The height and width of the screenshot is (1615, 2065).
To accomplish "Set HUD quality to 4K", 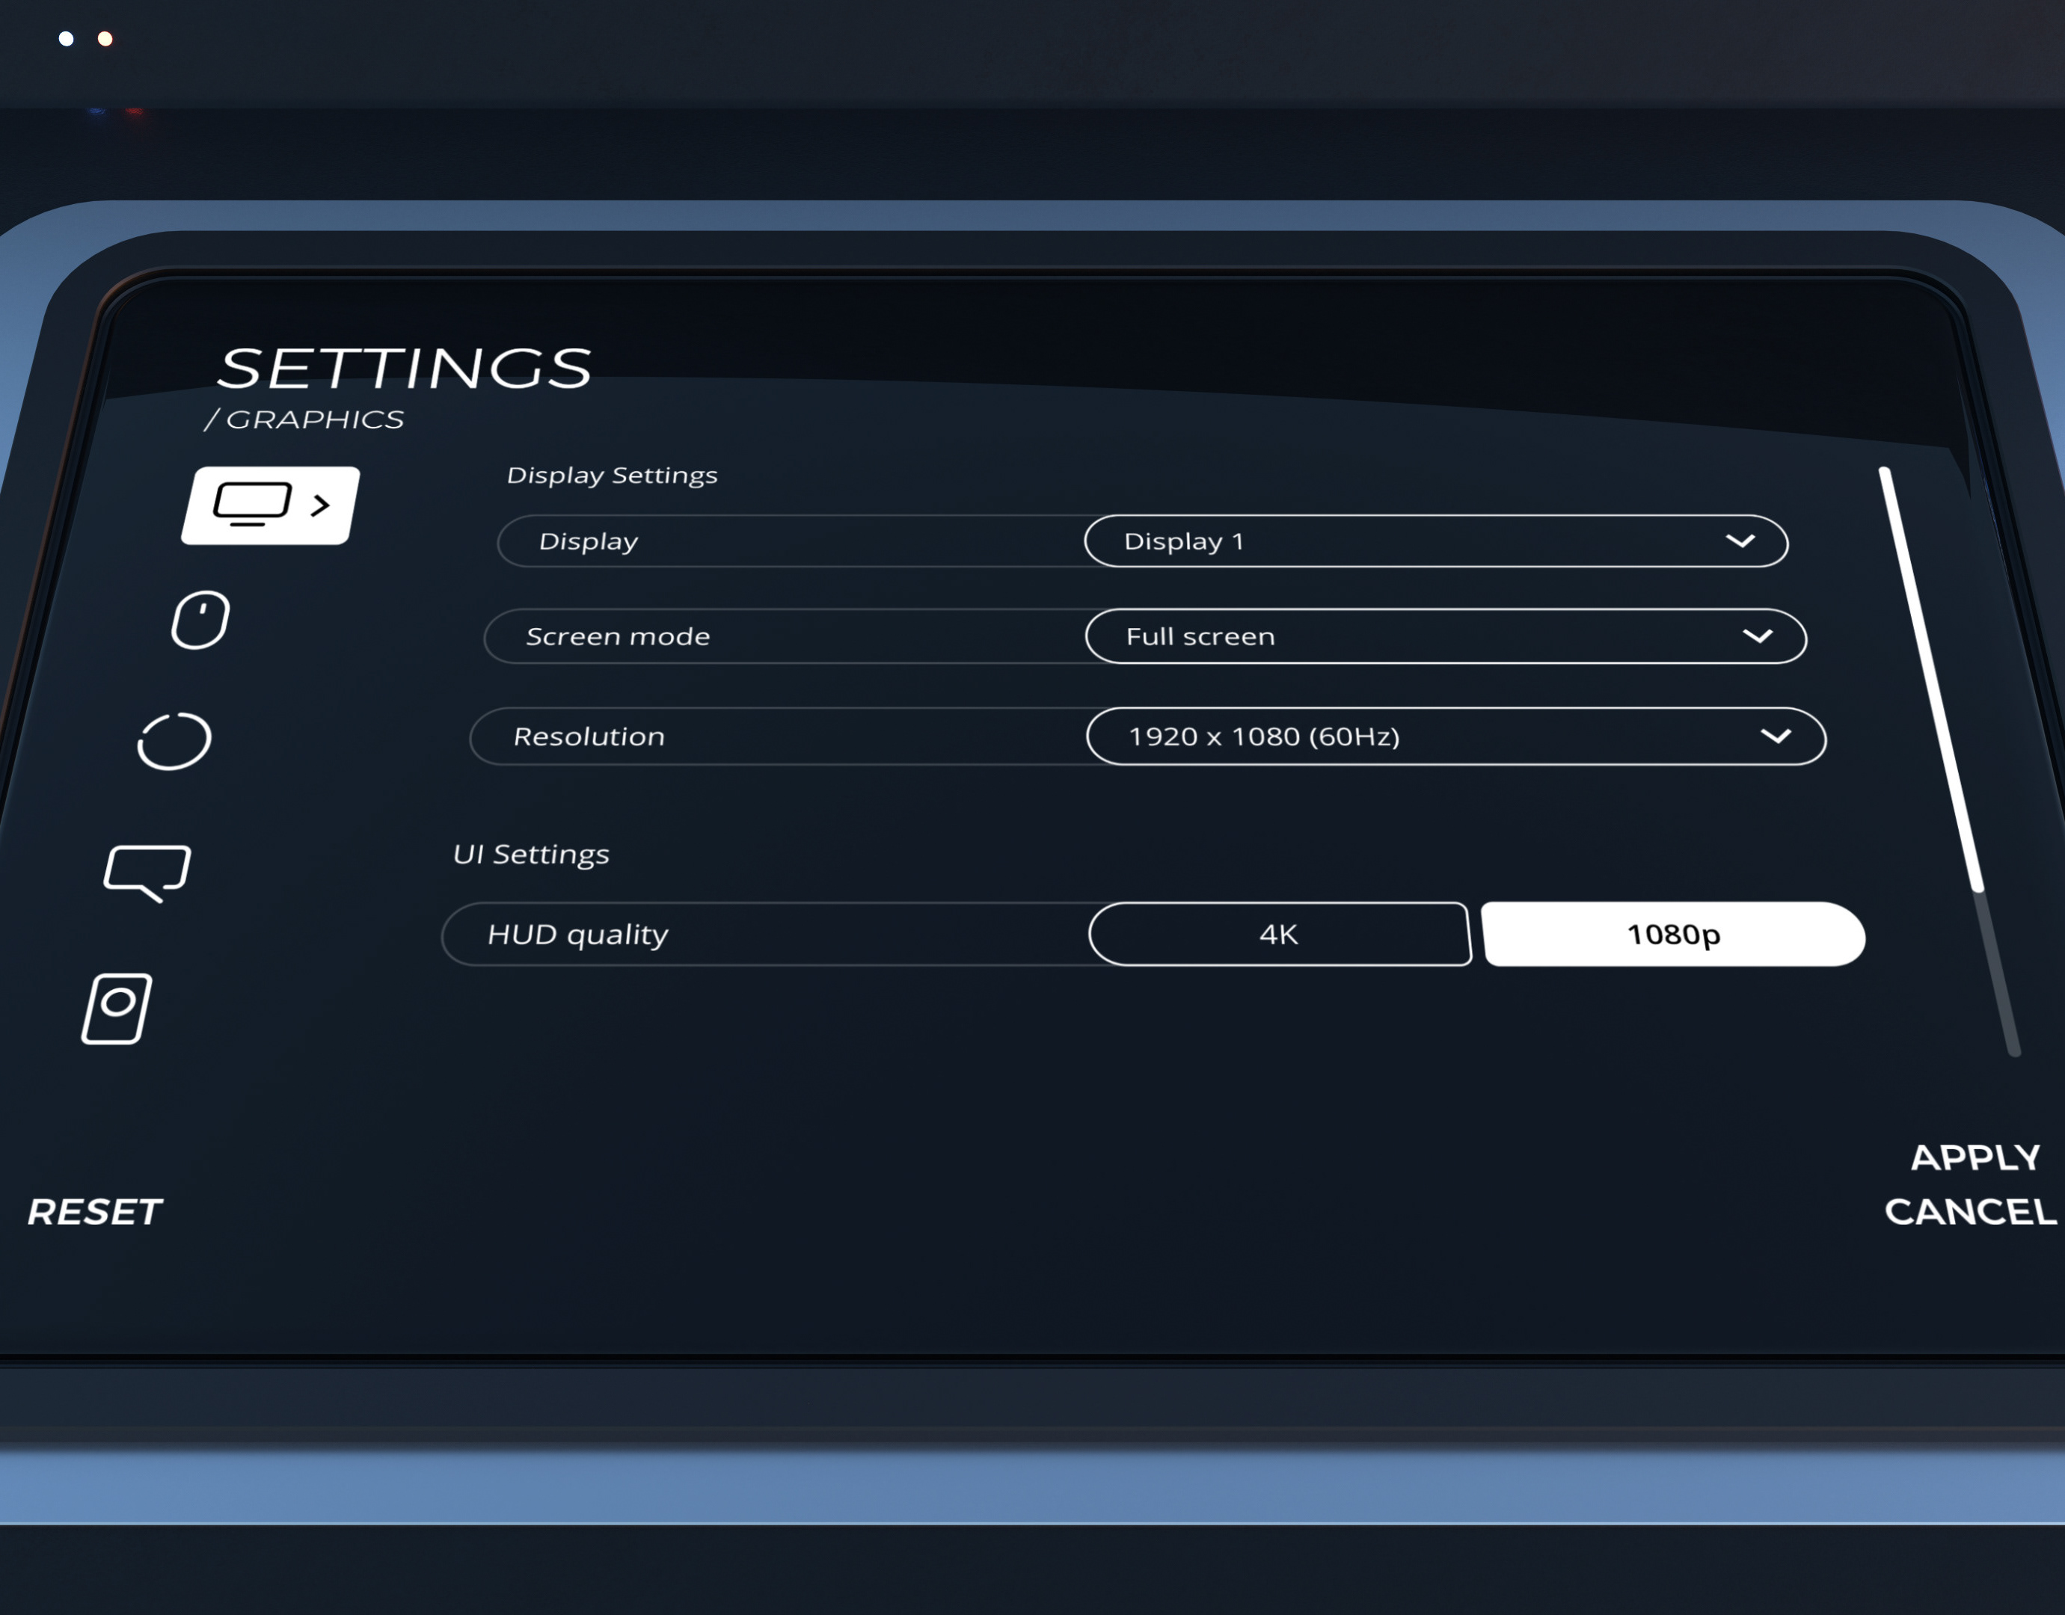I will (x=1280, y=934).
